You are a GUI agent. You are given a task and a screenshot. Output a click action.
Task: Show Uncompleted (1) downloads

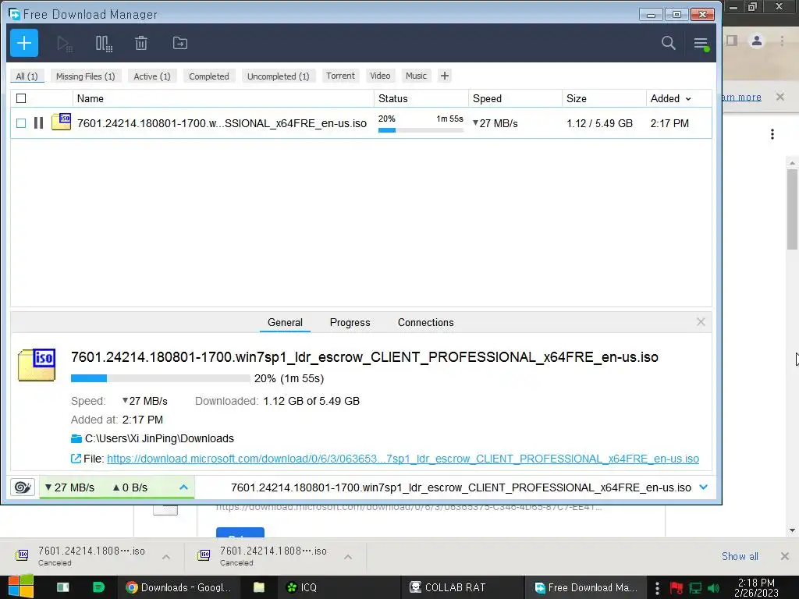click(x=279, y=76)
